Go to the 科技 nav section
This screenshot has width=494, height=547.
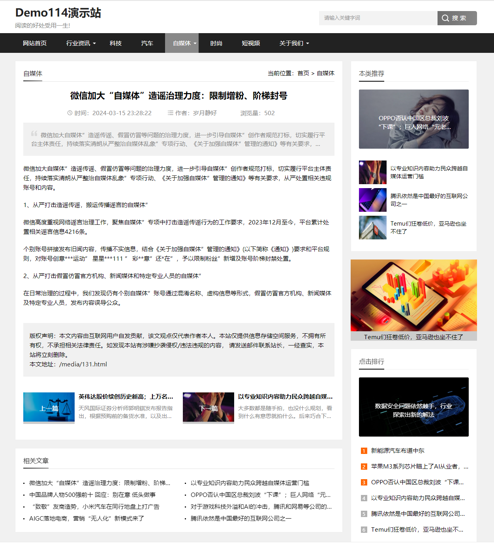click(x=116, y=43)
